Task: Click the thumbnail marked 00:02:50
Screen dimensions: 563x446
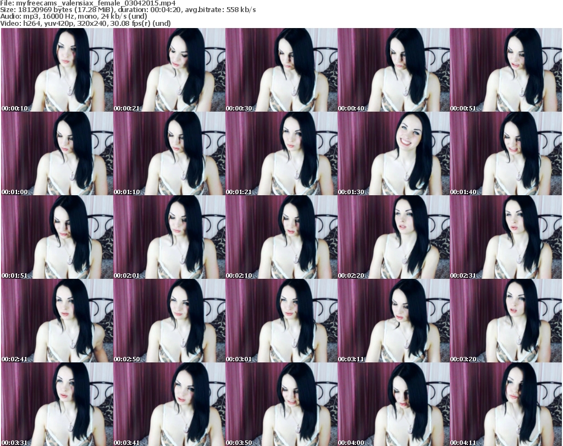Action: tap(169, 321)
